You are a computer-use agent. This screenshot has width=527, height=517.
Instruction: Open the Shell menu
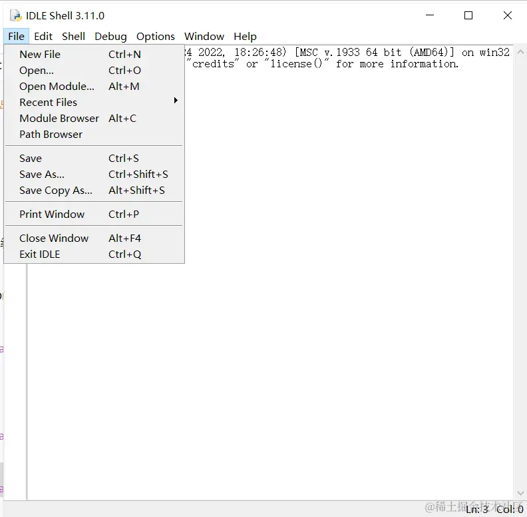point(73,36)
